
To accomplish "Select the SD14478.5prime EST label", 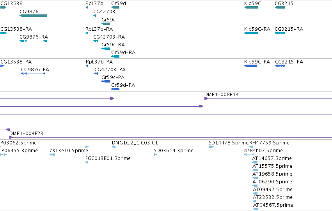I will coord(229,143).
